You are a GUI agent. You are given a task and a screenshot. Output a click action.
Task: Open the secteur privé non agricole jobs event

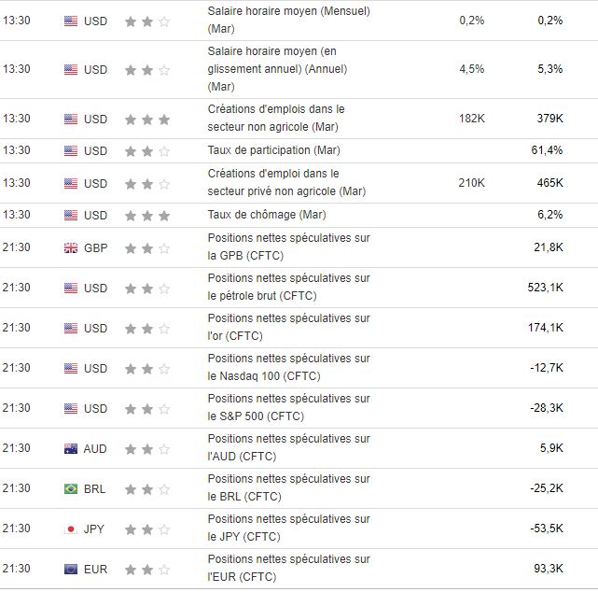tap(286, 183)
